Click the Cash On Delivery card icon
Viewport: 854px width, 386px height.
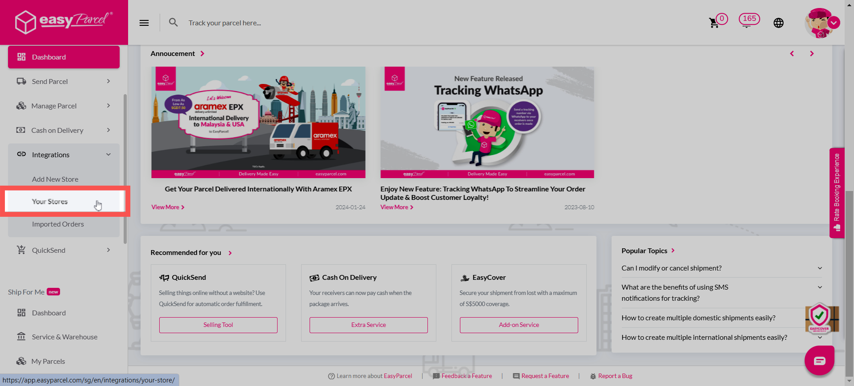[x=314, y=278]
